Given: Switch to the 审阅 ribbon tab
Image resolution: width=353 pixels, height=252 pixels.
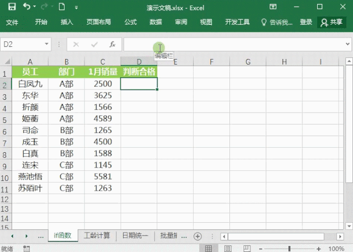Looking at the screenshot, I should [181, 22].
